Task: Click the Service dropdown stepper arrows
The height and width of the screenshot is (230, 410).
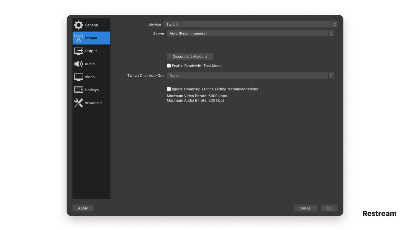Action: 335,24
